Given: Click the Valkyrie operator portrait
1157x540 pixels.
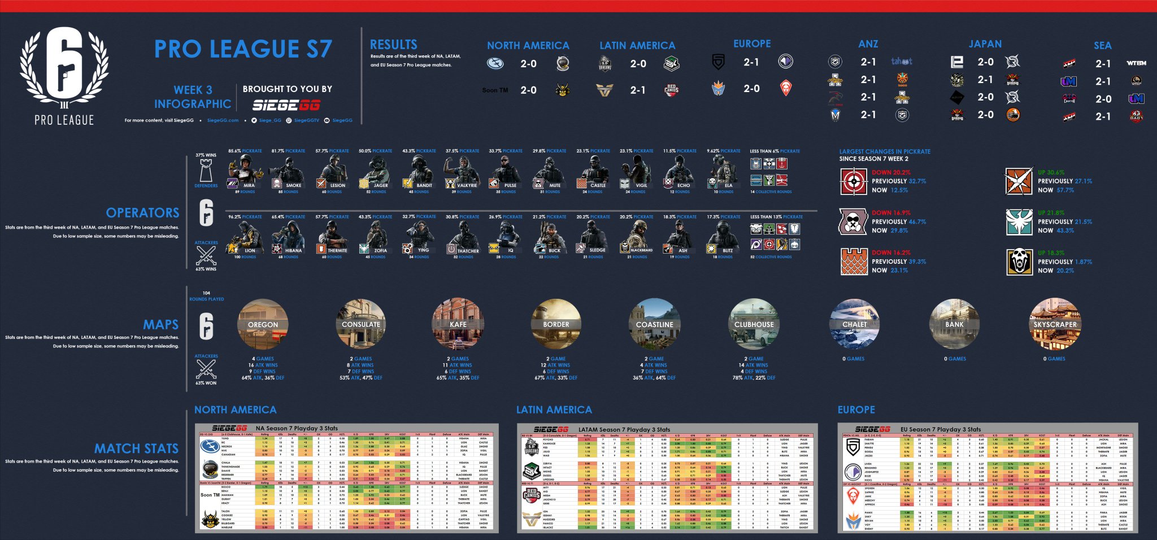Looking at the screenshot, I should click(x=462, y=172).
